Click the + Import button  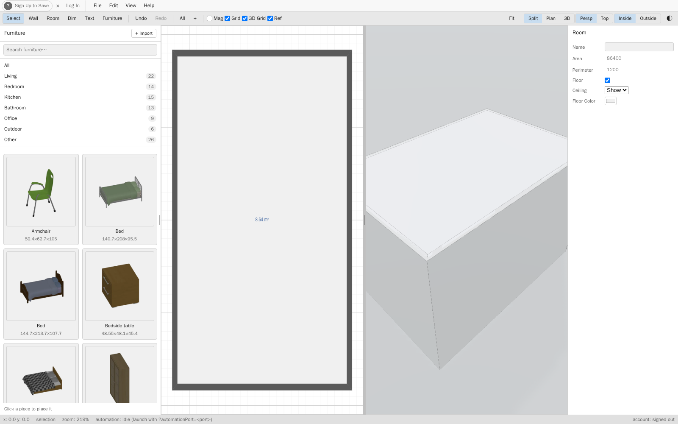click(144, 33)
